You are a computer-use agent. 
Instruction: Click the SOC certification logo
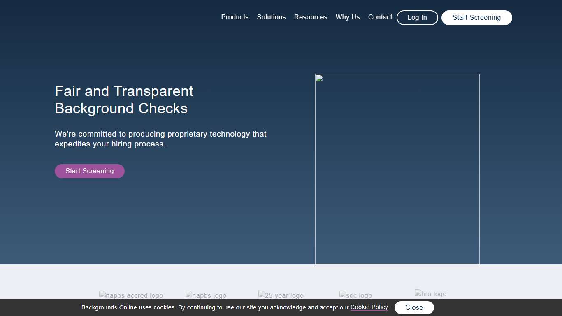[355, 295]
